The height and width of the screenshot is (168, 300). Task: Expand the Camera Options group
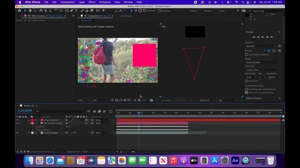point(33,130)
